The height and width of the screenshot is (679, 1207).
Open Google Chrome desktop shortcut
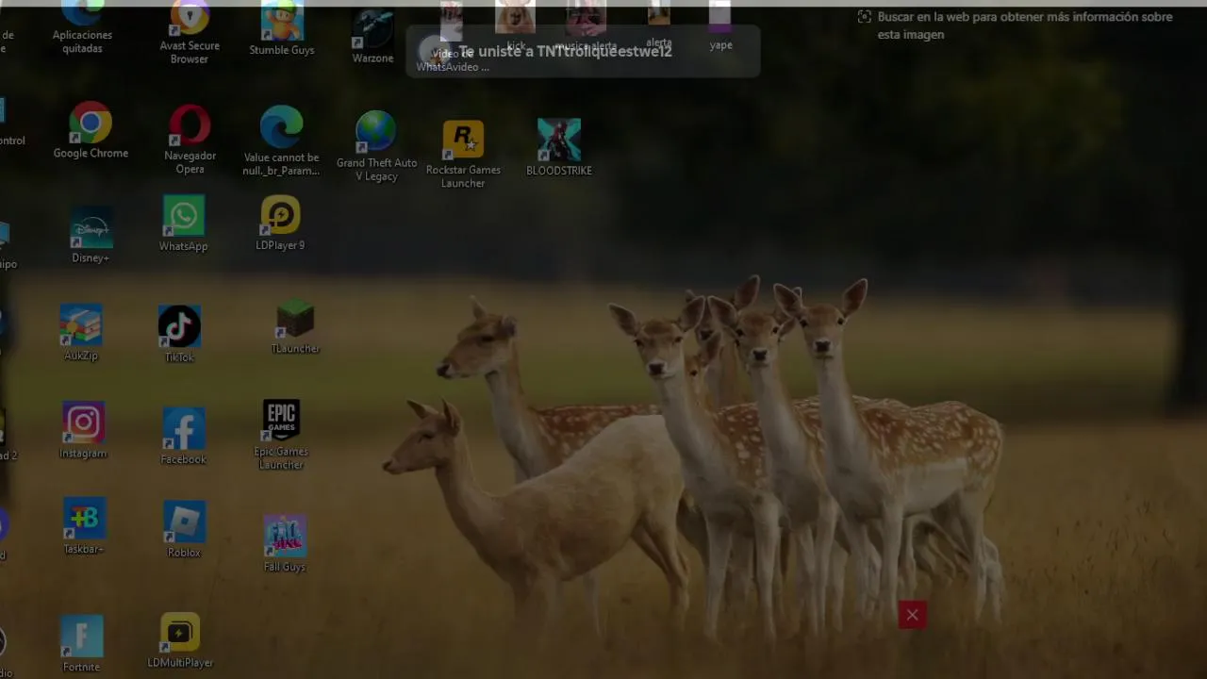point(91,130)
